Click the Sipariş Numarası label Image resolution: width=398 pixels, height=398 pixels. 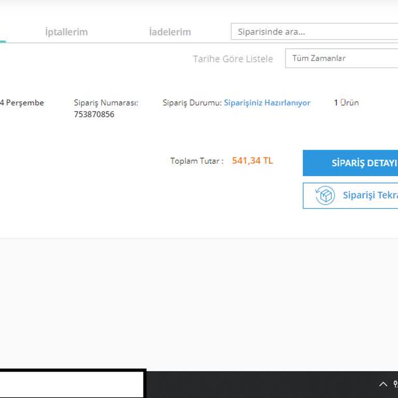click(x=106, y=103)
